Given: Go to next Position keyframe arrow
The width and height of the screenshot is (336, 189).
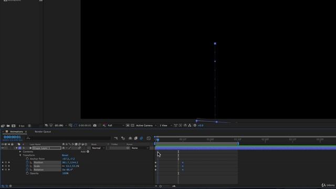Looking at the screenshot, I should (9, 162).
